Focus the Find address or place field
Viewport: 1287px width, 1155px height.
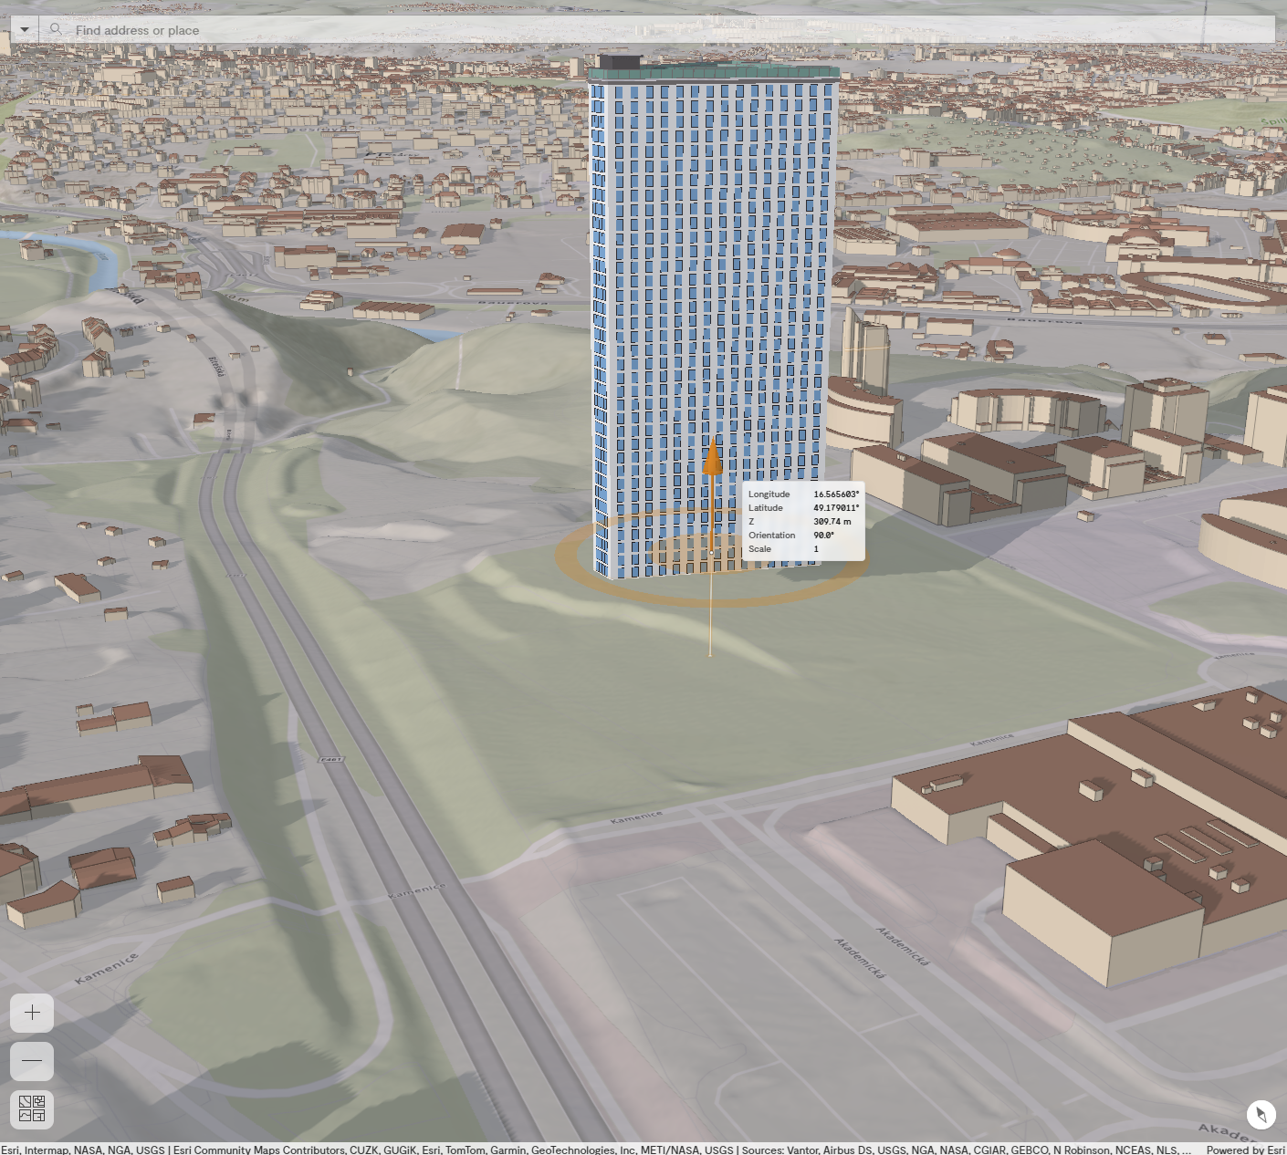[x=639, y=30]
